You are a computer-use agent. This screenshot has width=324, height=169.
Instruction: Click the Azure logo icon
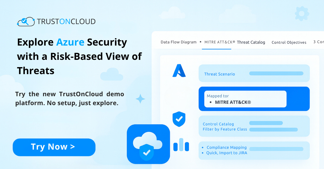tap(179, 71)
